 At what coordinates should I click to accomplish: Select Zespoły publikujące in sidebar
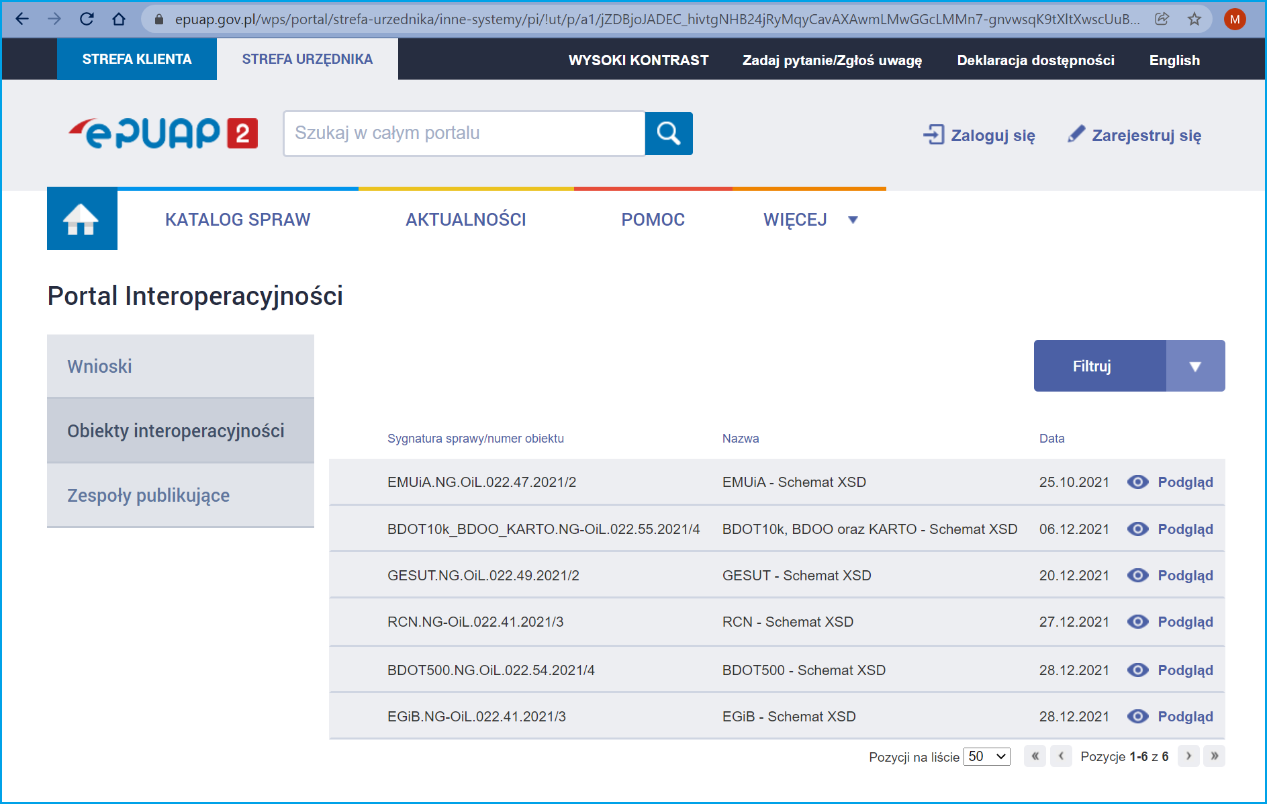click(x=148, y=496)
